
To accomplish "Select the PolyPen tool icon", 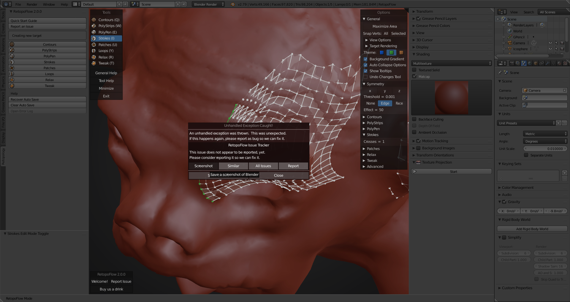I will click(x=93, y=32).
